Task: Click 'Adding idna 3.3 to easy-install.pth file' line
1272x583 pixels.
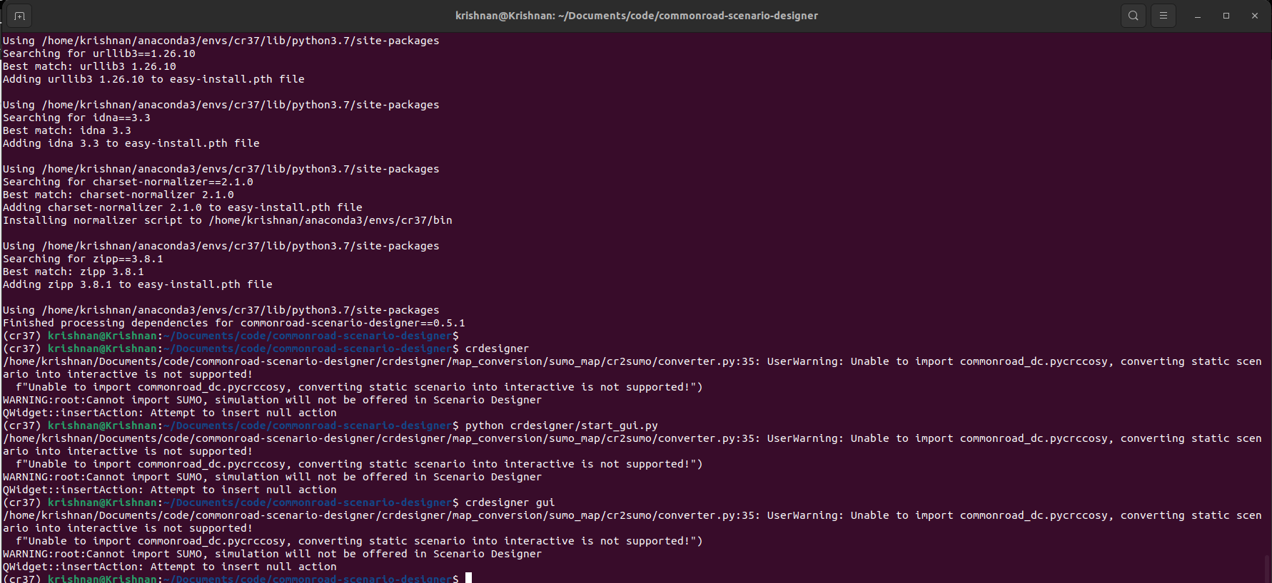Action: pos(131,143)
